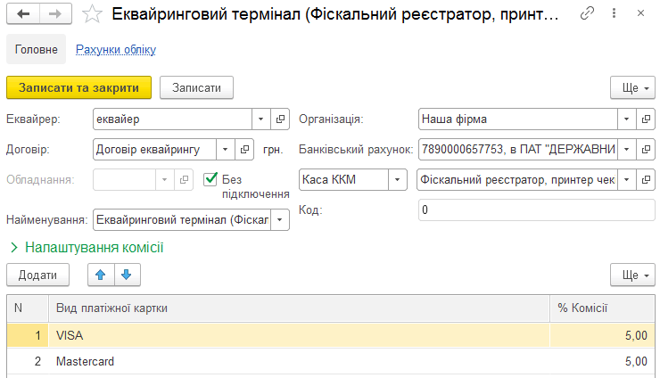Focus the Наша фірма organization field

[x=518, y=119]
